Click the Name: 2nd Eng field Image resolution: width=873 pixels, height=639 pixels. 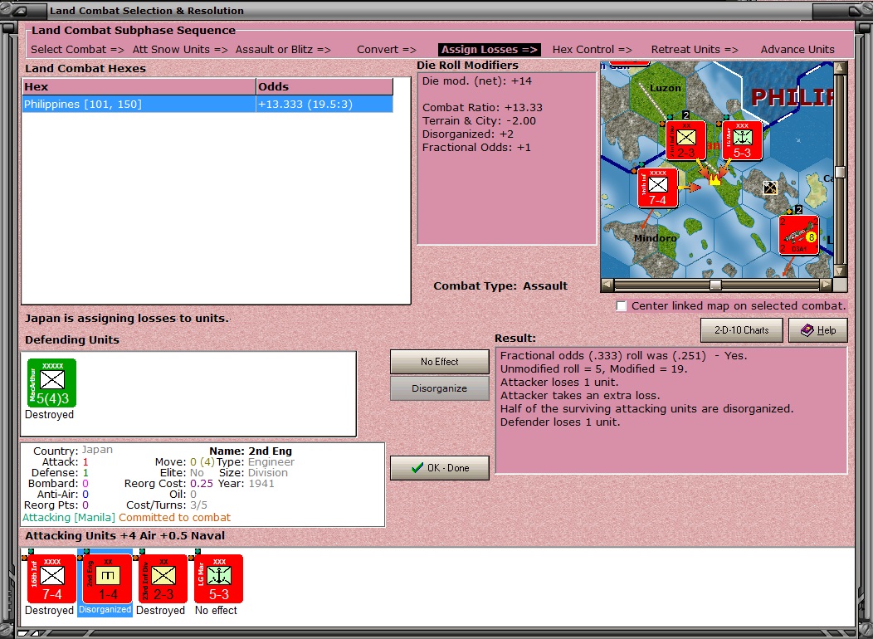(251, 451)
